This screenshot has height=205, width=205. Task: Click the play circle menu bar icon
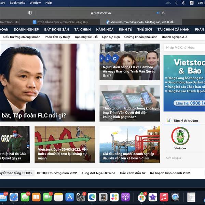184,3
